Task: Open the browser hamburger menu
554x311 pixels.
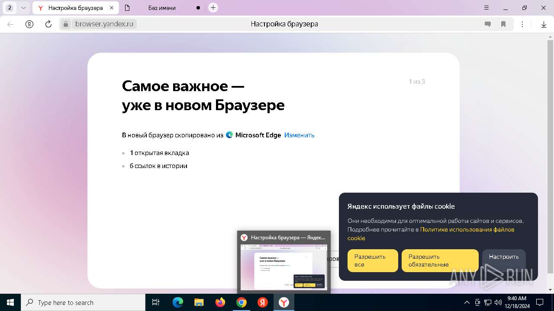Action: (x=487, y=8)
